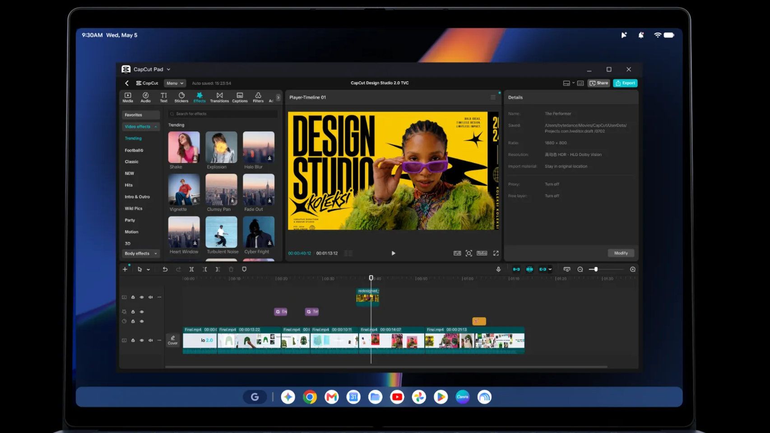770x433 pixels.
Task: Split the clip at playhead
Action: pos(191,269)
